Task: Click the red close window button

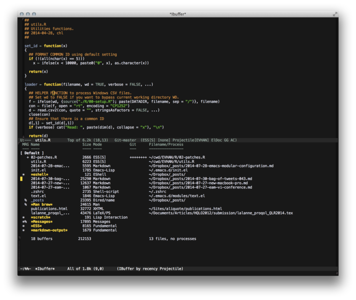Action: pos(22,14)
